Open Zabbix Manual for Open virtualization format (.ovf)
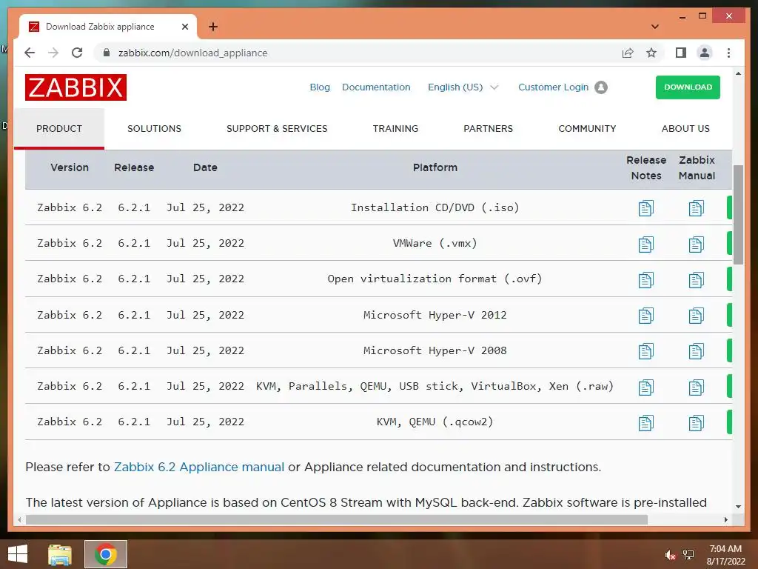The height and width of the screenshot is (569, 758). tap(696, 279)
